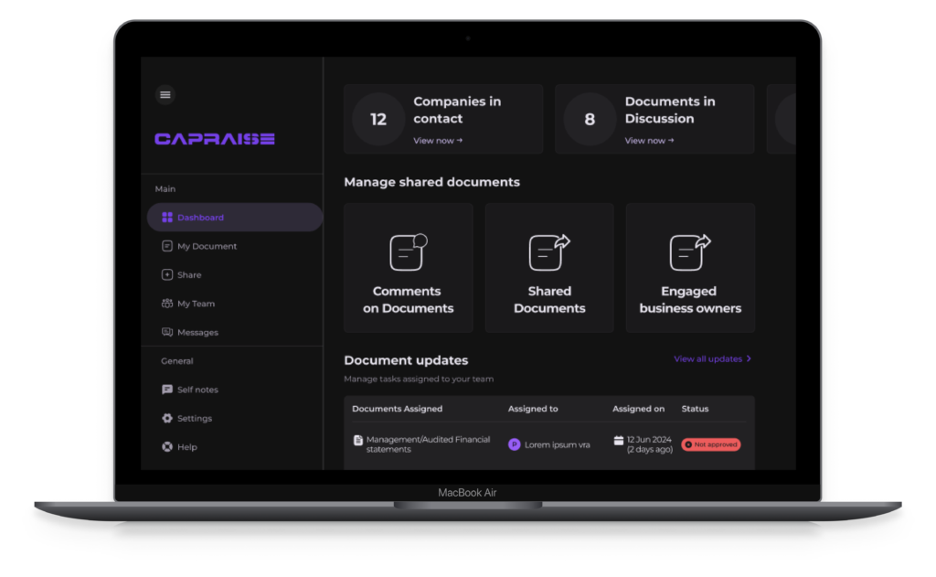The image size is (936, 577).
Task: Click the file icon beside Management/Audited Financial
Action: tap(357, 440)
